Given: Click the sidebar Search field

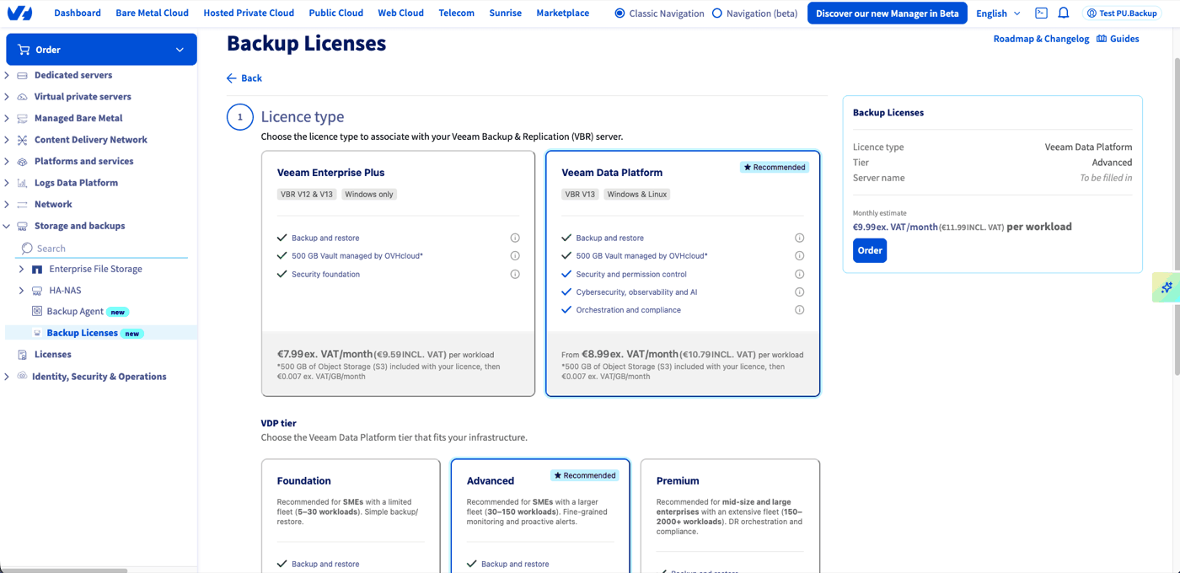Looking at the screenshot, I should [103, 249].
